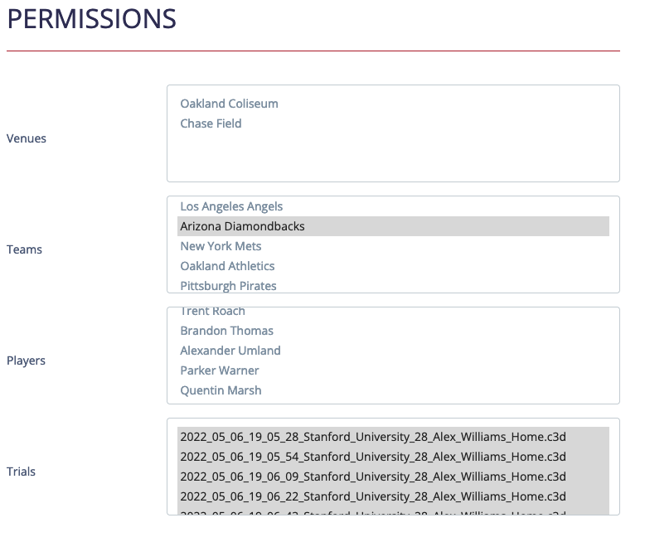Pick New York Mets from Teams

coord(221,246)
